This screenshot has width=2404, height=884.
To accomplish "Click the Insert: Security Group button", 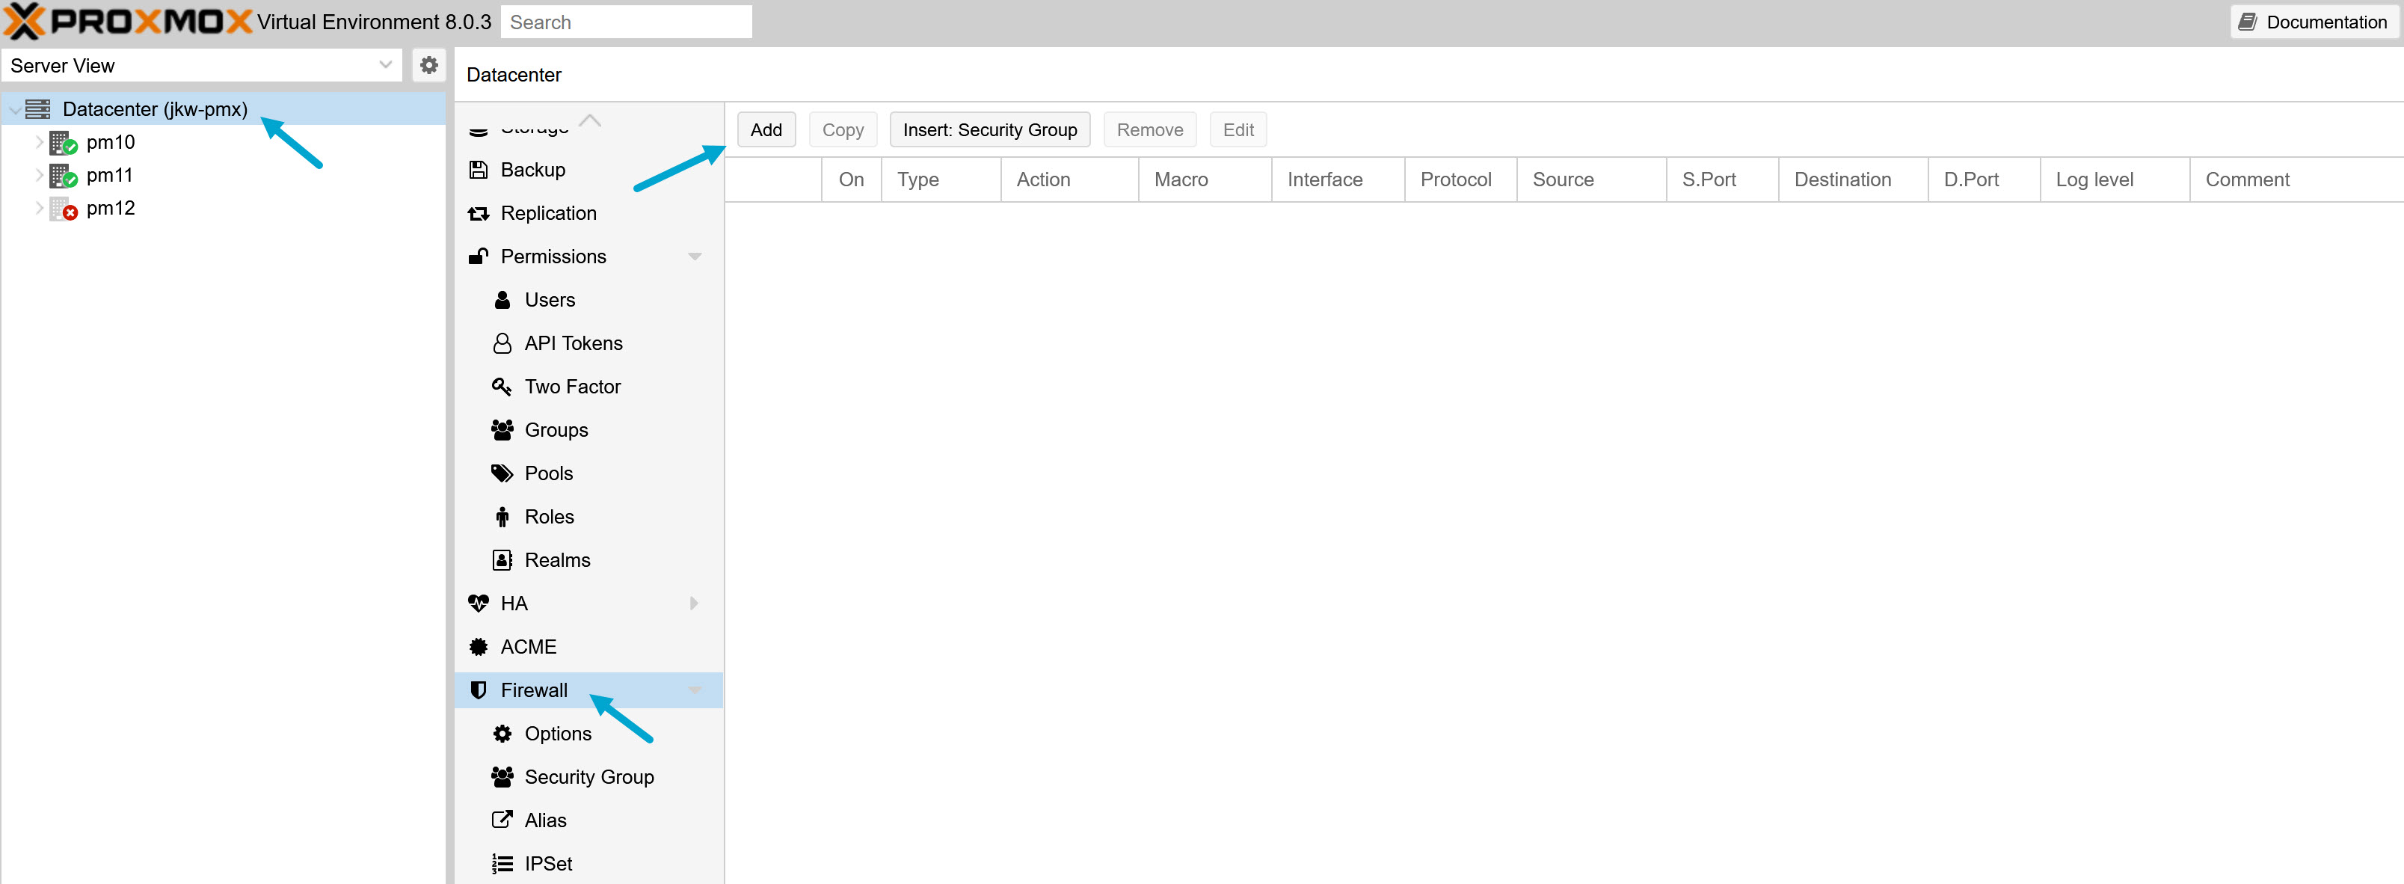I will 989,129.
